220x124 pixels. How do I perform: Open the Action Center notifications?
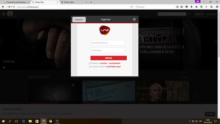click(x=216, y=121)
